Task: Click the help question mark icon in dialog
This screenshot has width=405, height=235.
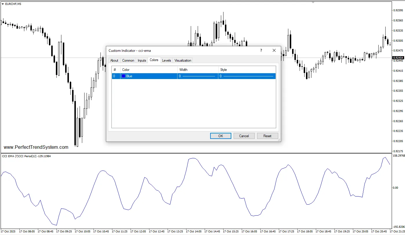Action: click(261, 50)
